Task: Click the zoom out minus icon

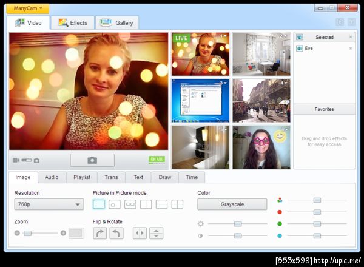Action: pyautogui.click(x=17, y=233)
